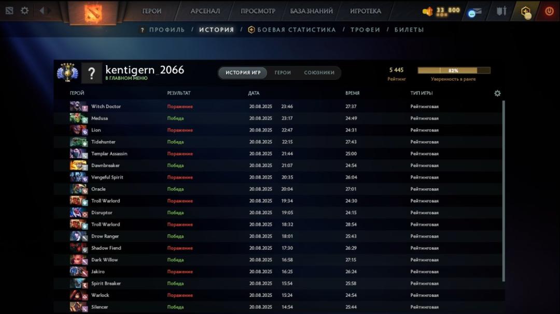
Task: Go back with the left arrow icon
Action: click(42, 11)
